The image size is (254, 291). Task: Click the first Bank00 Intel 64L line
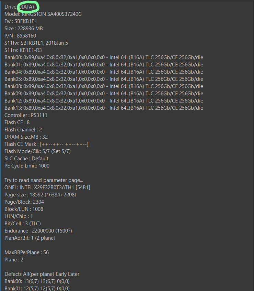click(x=104, y=57)
